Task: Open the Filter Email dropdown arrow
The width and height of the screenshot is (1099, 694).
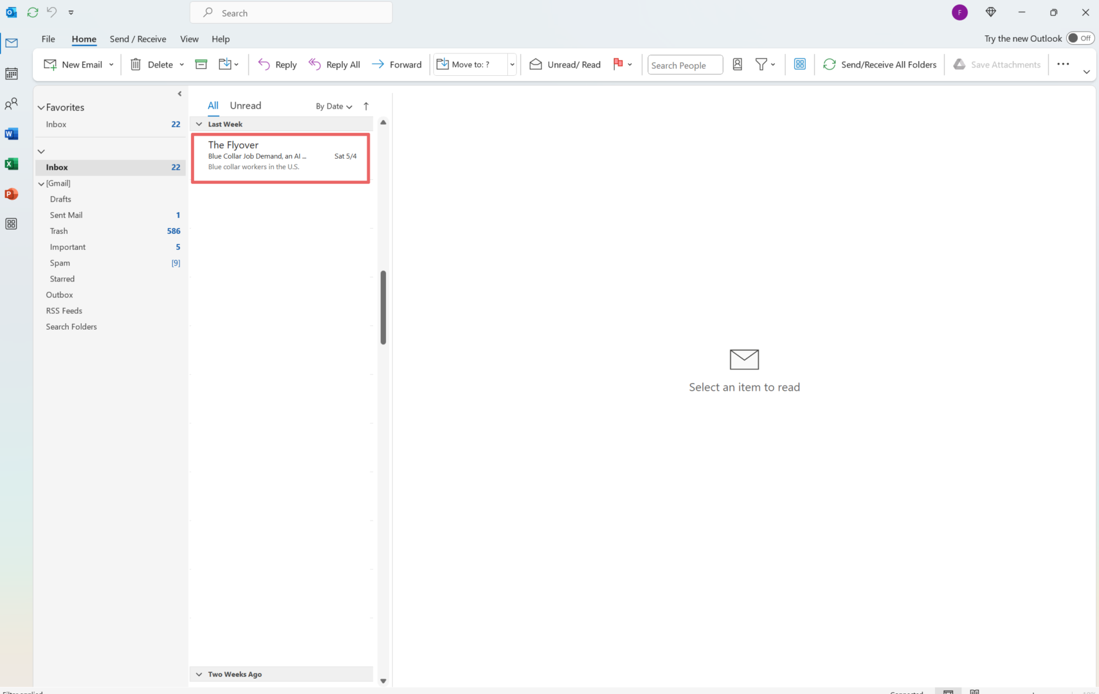Action: [773, 64]
